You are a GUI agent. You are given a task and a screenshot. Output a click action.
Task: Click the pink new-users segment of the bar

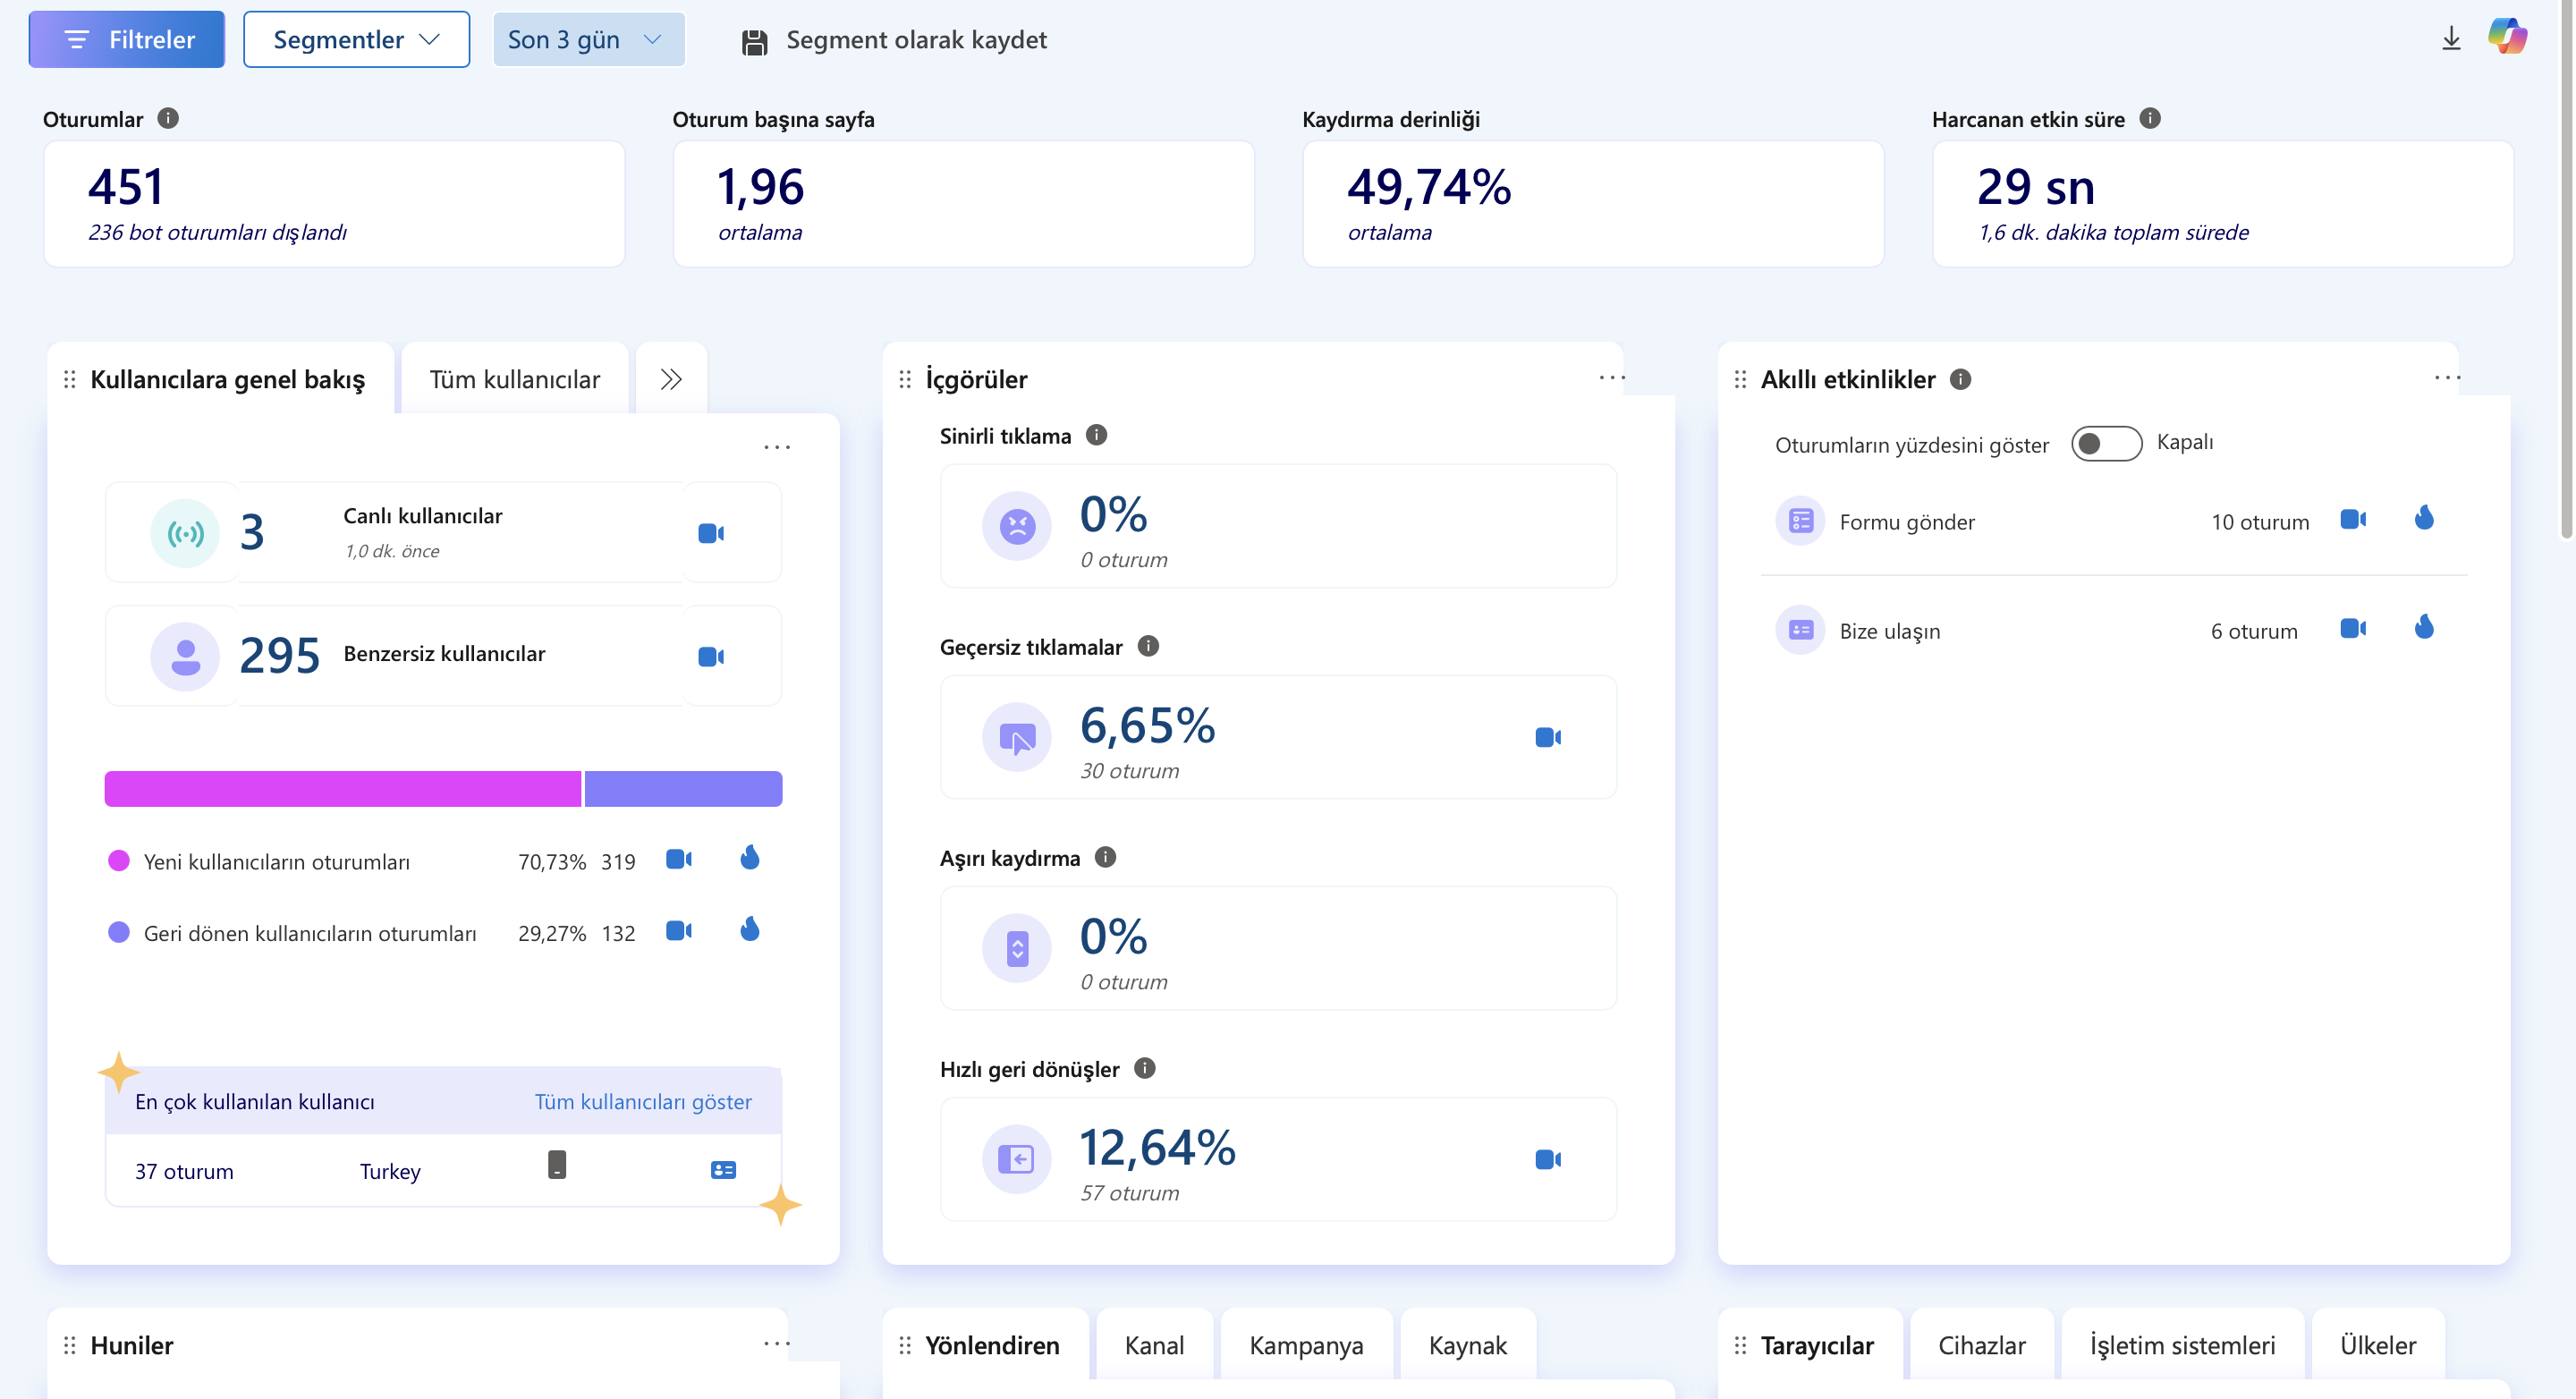[343, 789]
